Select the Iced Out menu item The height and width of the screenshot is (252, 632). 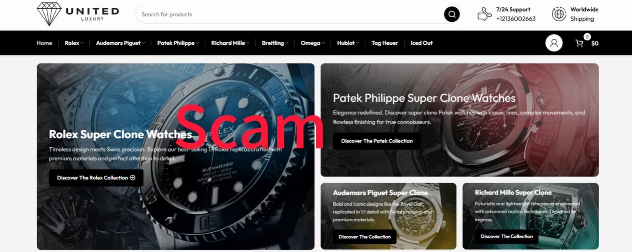pos(422,43)
